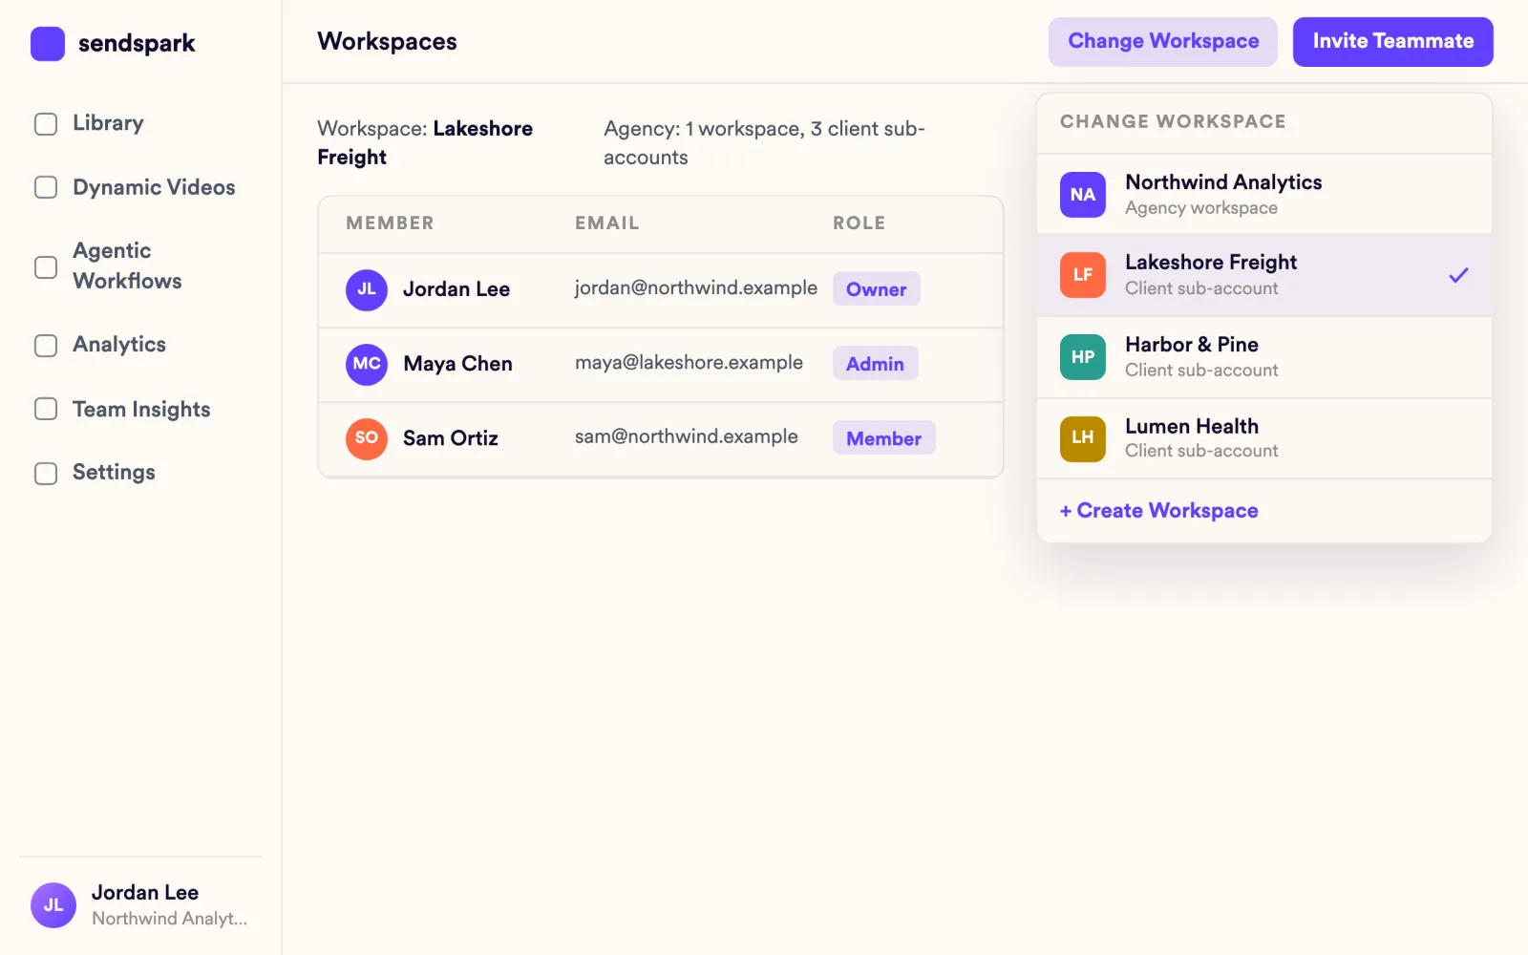The image size is (1528, 955).
Task: Click the Member role badge for Sam Ortiz
Action: click(x=883, y=438)
